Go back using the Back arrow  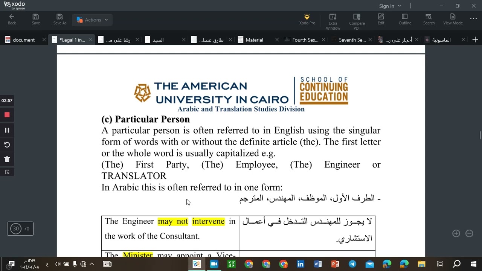pos(12,20)
